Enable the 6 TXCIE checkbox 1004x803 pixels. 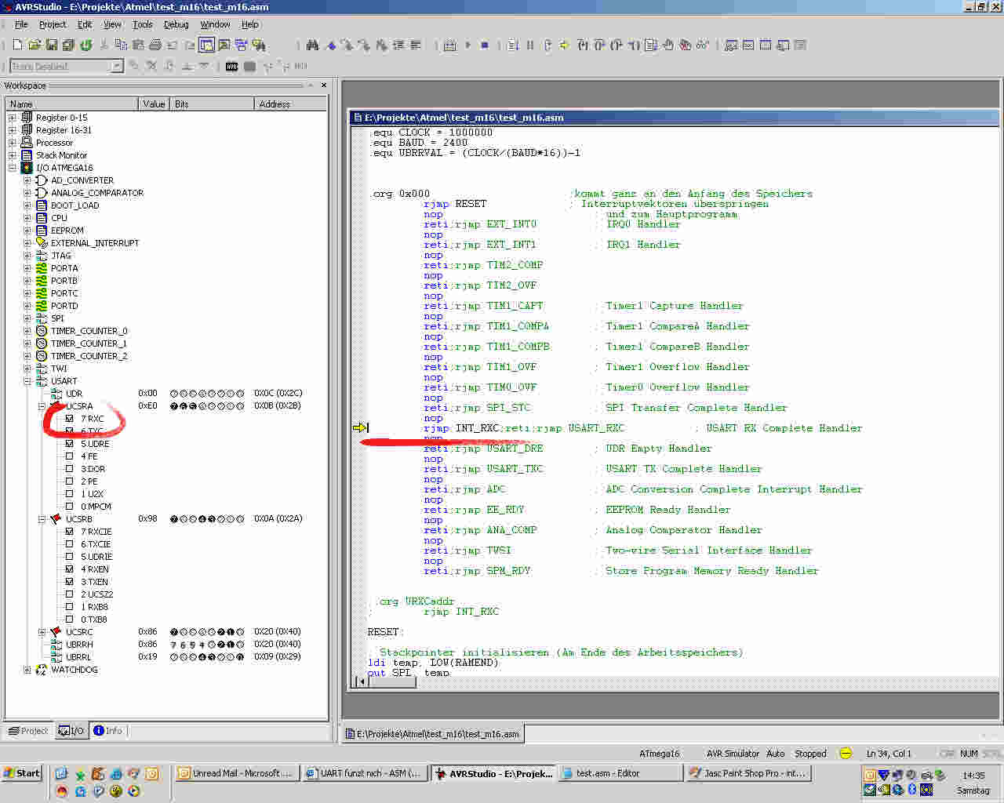(x=69, y=544)
